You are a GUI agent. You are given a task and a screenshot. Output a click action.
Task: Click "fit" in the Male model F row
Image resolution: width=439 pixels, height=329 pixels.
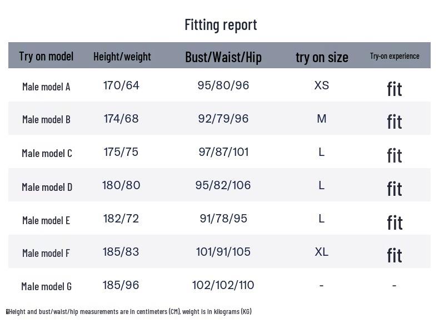coord(395,255)
